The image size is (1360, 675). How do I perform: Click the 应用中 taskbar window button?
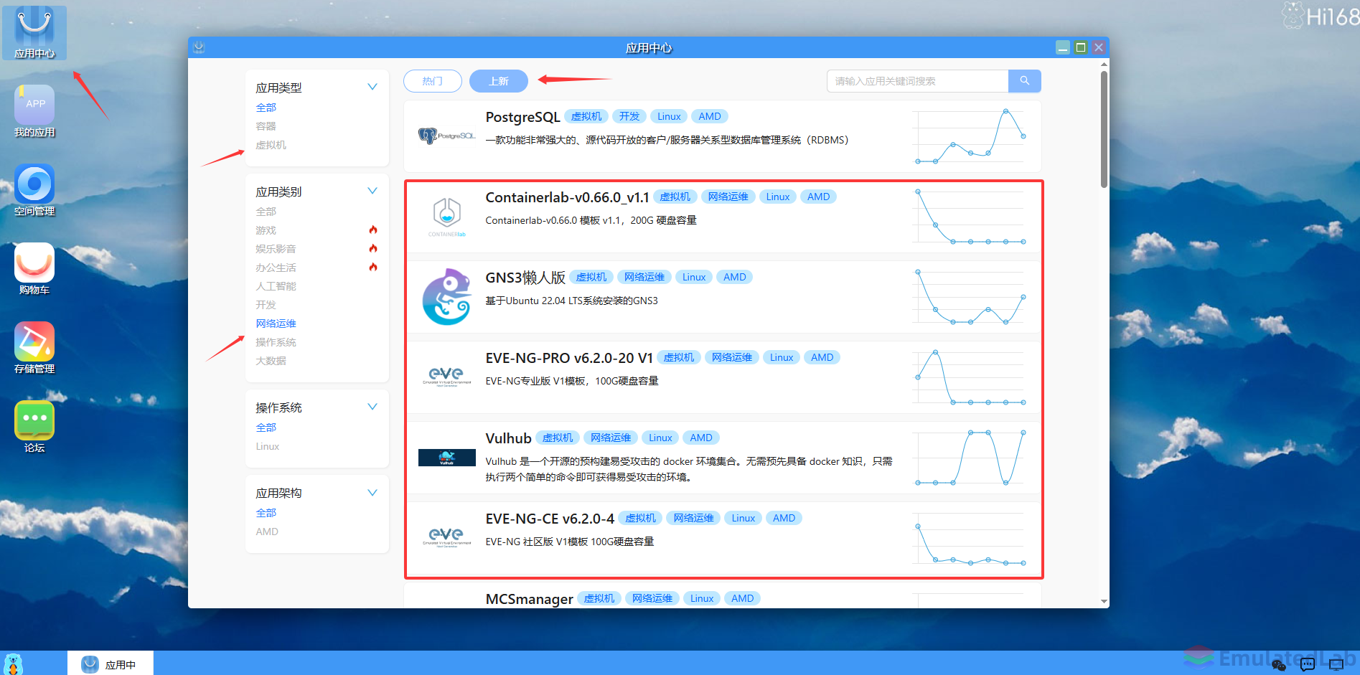click(111, 664)
